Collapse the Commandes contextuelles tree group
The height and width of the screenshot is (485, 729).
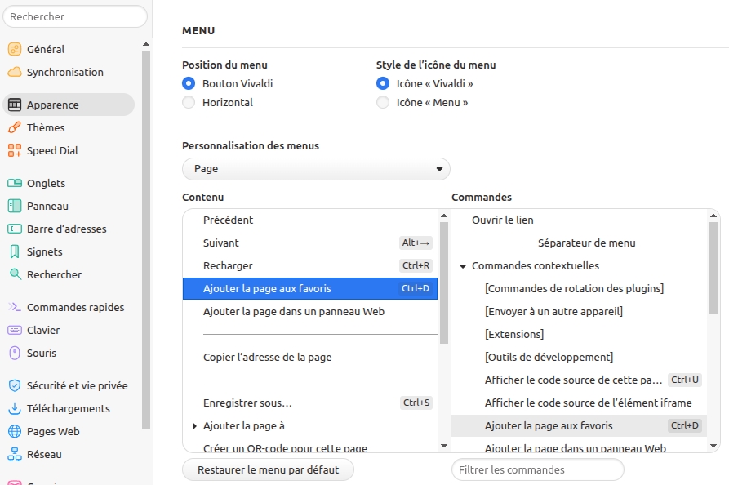pos(463,266)
